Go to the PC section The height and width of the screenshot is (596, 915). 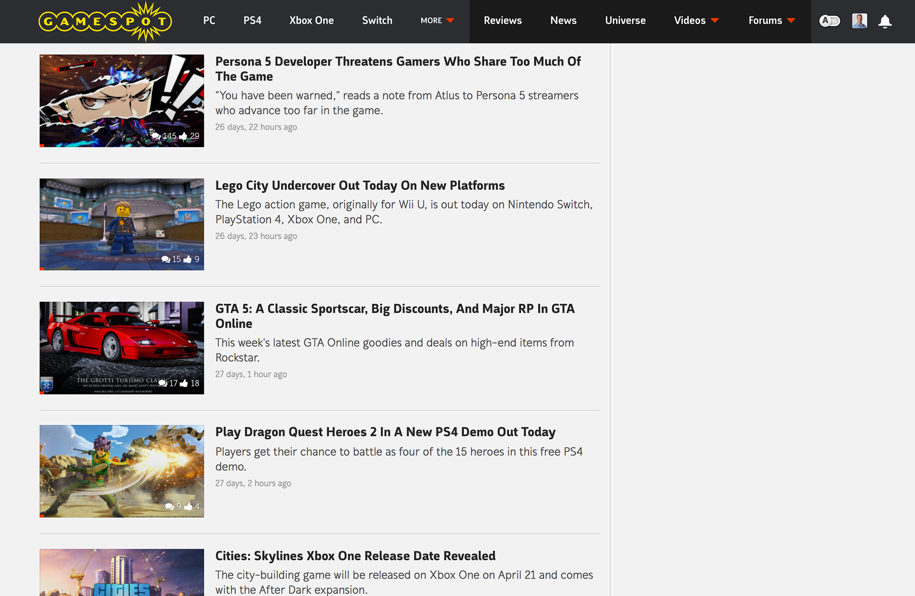[x=209, y=20]
